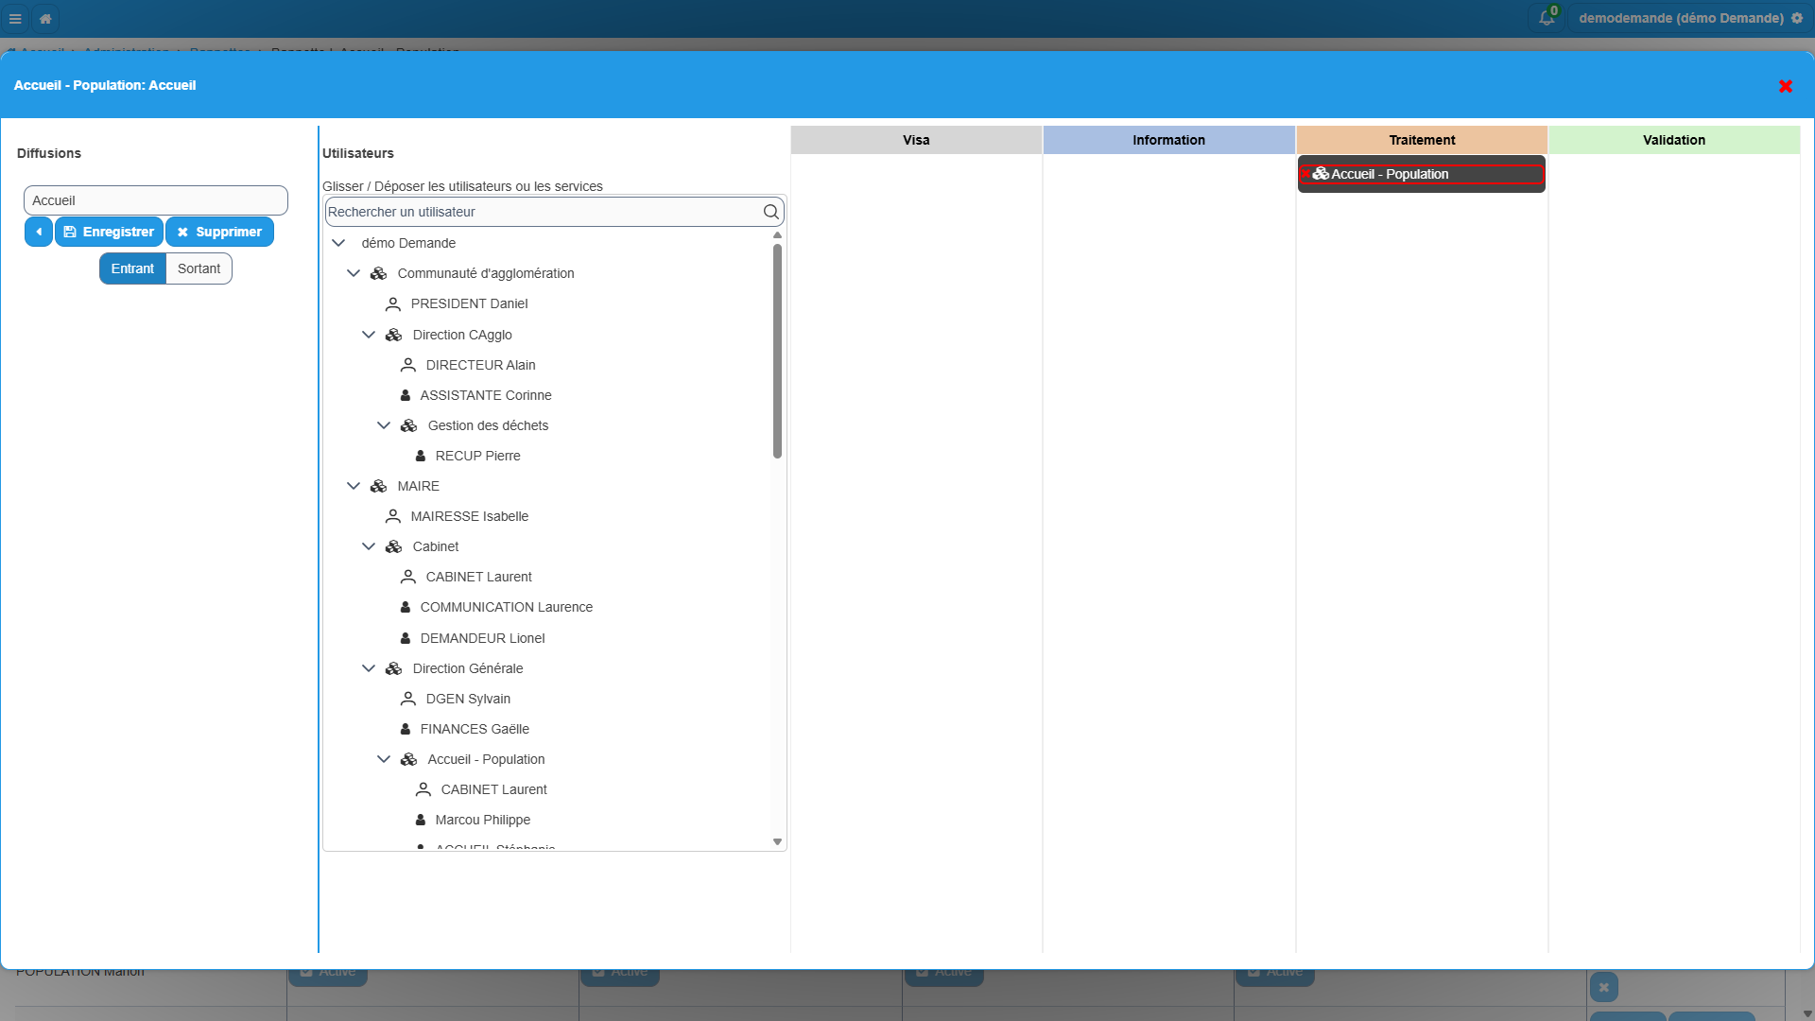This screenshot has height=1021, width=1815.
Task: Collapse the démo Demande root node
Action: click(338, 243)
